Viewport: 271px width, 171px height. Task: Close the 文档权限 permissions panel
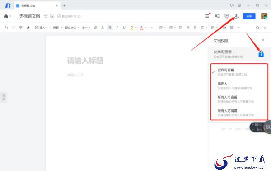(x=263, y=40)
